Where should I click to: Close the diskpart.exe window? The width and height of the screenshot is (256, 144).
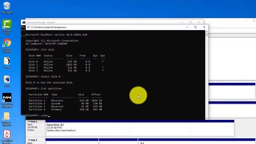(204, 27)
